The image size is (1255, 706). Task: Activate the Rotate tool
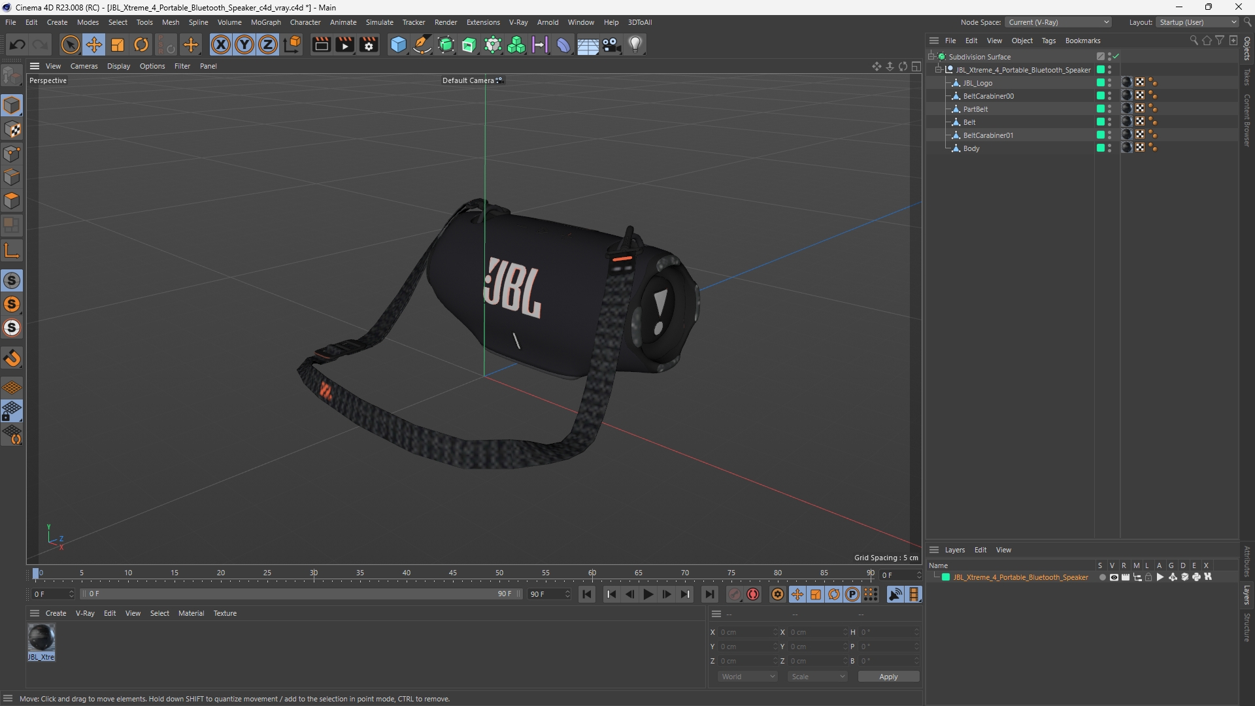pos(141,44)
